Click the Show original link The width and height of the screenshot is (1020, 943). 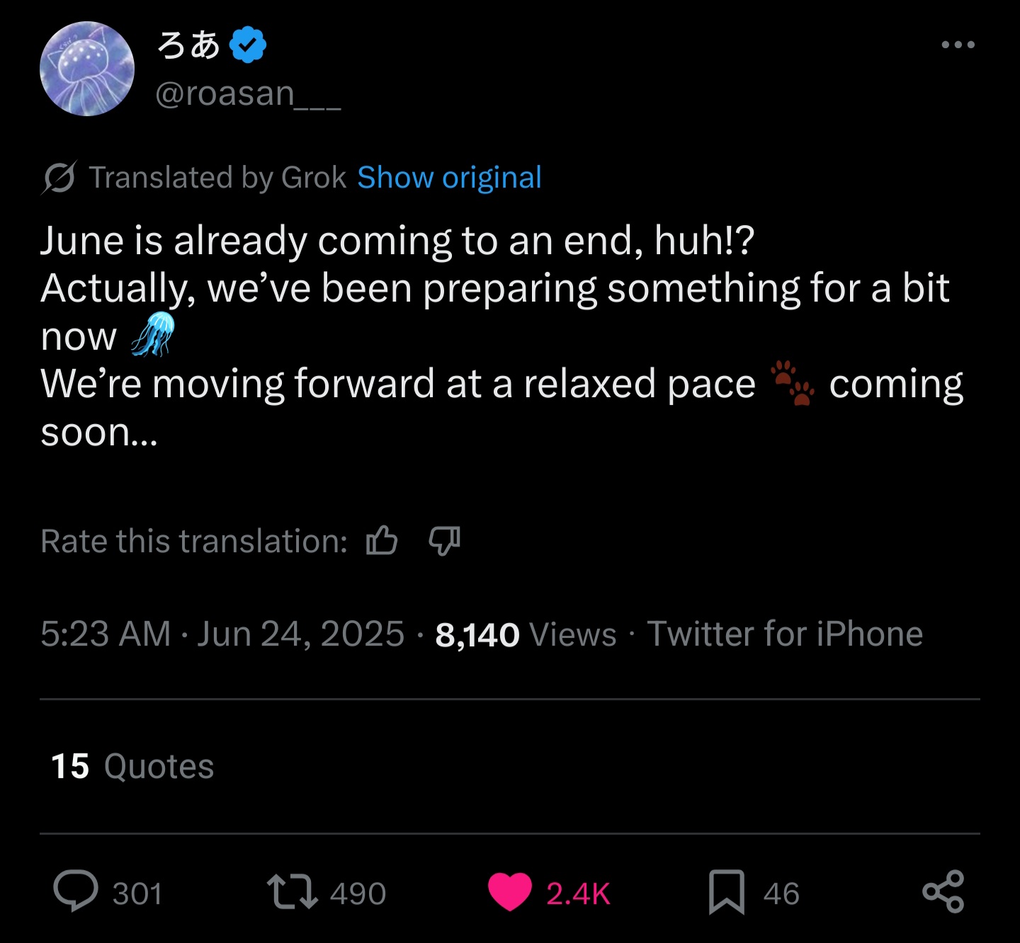click(449, 178)
